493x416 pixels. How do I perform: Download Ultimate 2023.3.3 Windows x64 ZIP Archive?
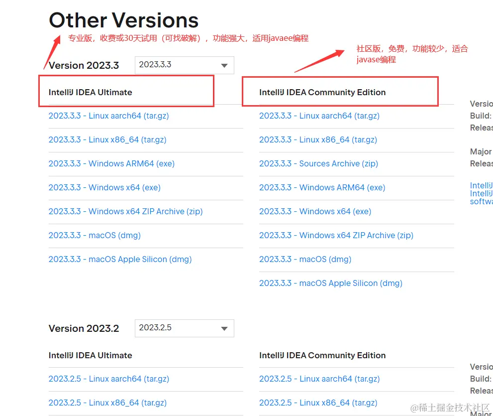[x=125, y=212]
